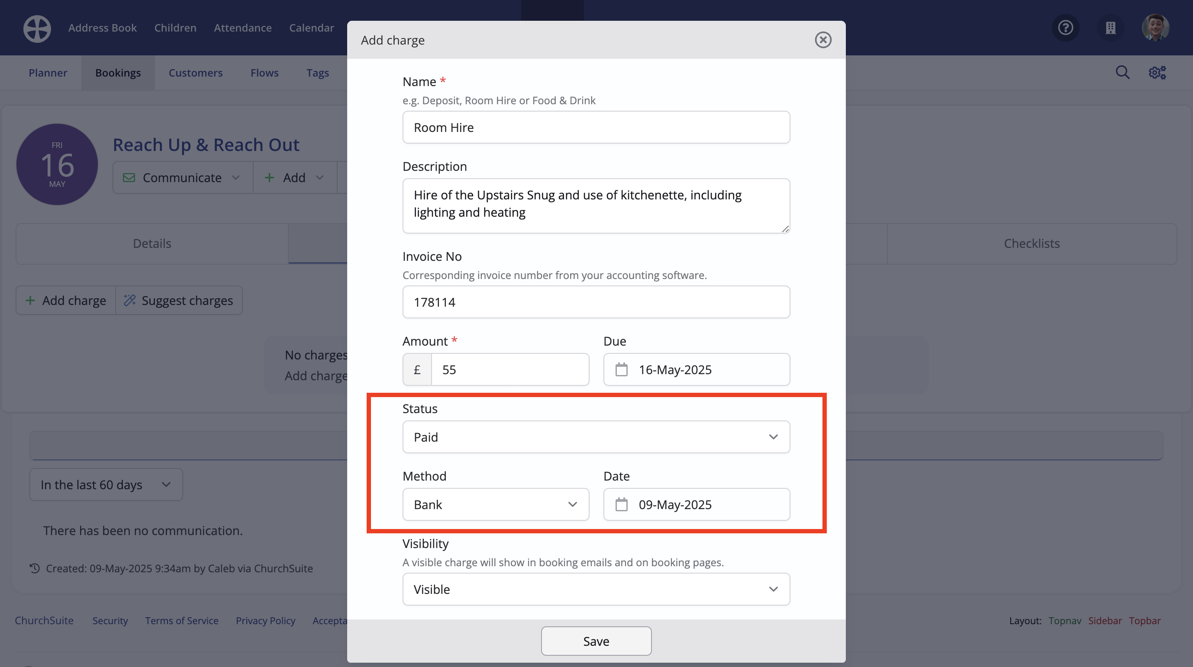1193x667 pixels.
Task: Click the history clock icon beside Created
Action: pyautogui.click(x=35, y=568)
